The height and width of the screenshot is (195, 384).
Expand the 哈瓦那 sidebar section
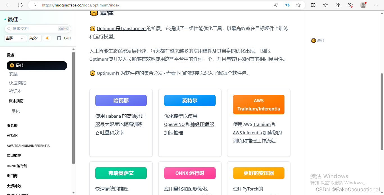(x=12, y=125)
